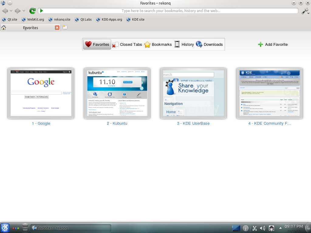Open the Kubuntu favorite thumbnail

coord(117,93)
